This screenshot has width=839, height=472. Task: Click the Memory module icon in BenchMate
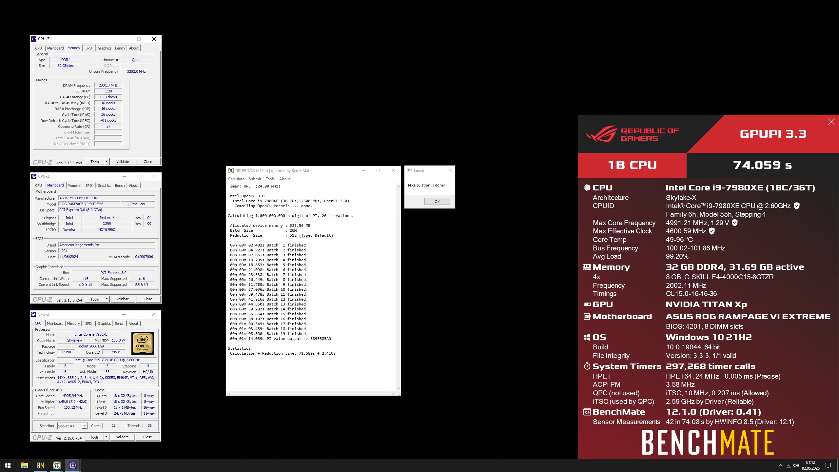pos(587,267)
